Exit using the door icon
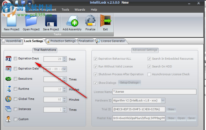Screen dimensions: 206x130 point(105,21)
